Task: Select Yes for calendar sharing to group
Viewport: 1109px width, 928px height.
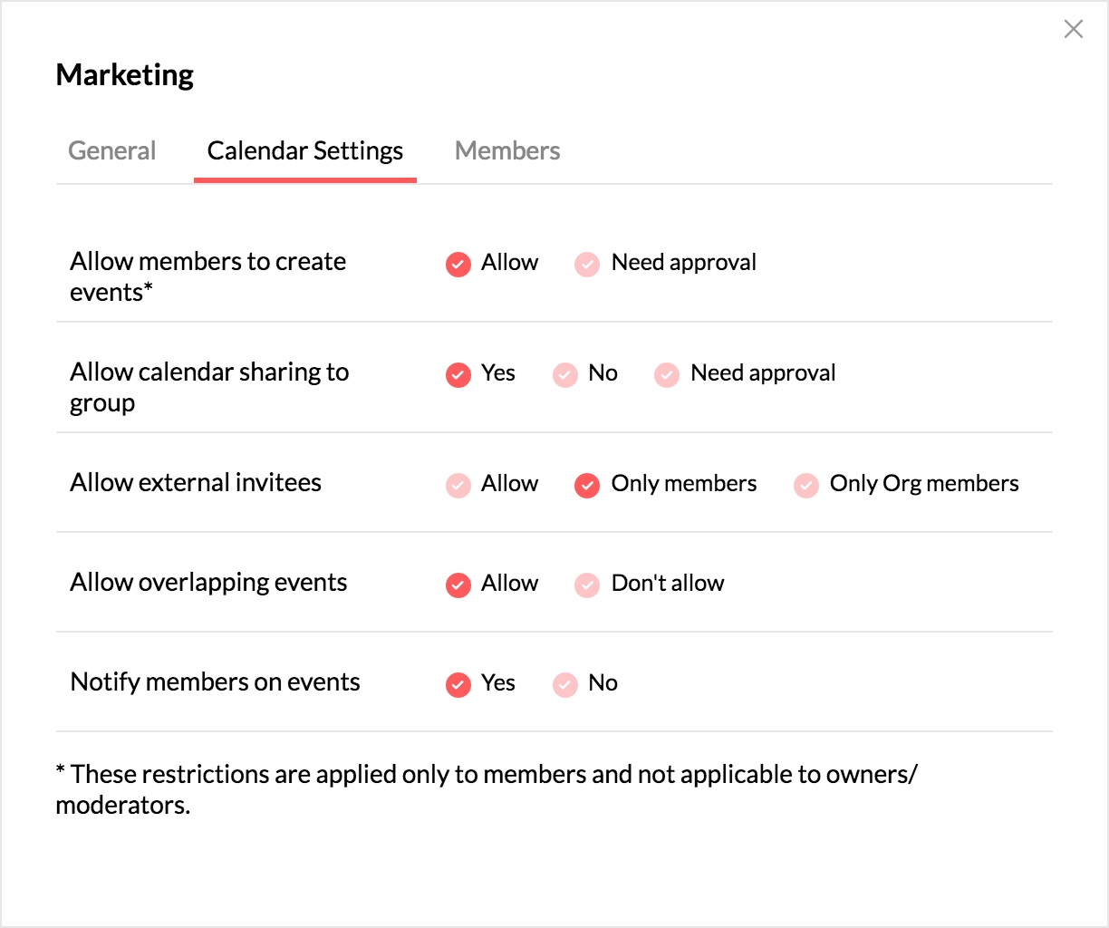Action: point(458,375)
